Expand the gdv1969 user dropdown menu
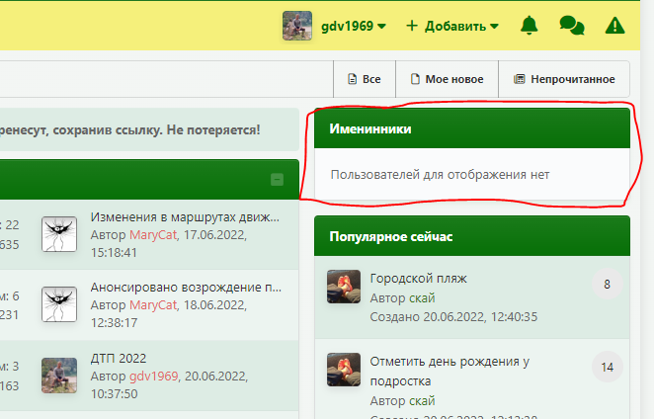 pyautogui.click(x=381, y=27)
